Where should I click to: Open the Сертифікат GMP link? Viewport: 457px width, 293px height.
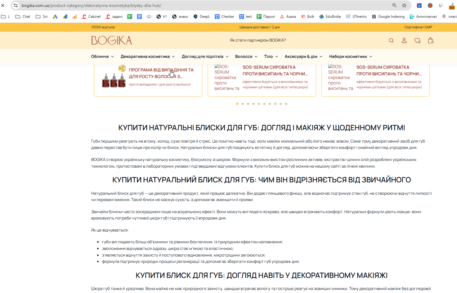point(418,27)
